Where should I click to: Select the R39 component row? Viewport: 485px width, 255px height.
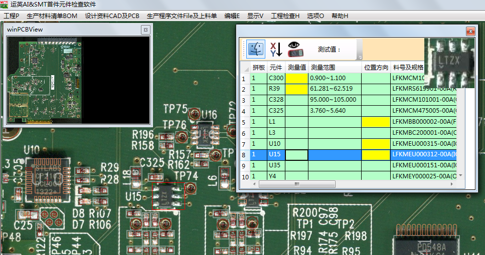pos(276,89)
